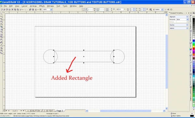Click the Convert to Curves icon

[171, 9]
